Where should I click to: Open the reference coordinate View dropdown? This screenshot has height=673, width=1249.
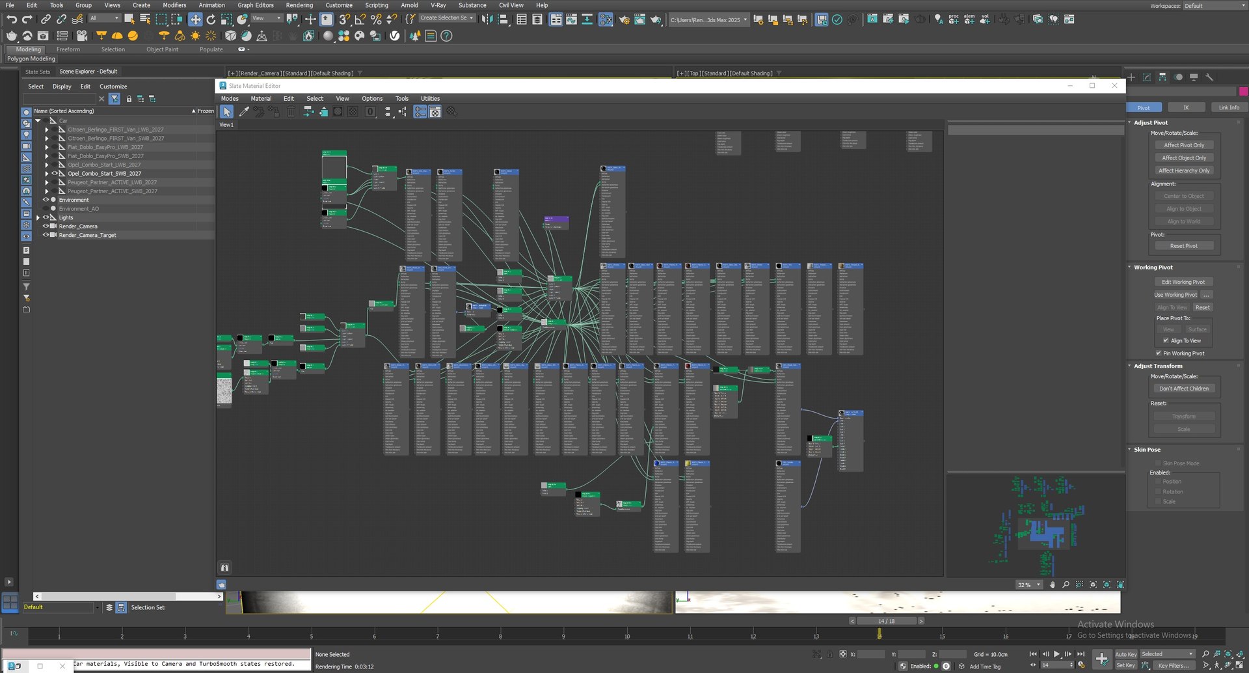coord(267,18)
